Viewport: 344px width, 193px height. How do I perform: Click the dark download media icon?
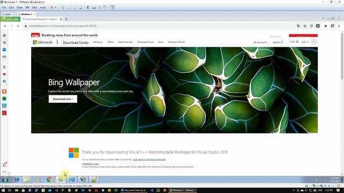318,26
